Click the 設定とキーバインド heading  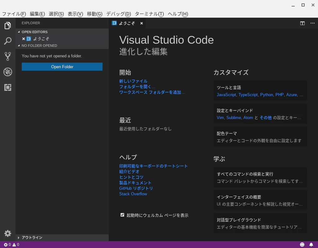pyautogui.click(x=235, y=111)
